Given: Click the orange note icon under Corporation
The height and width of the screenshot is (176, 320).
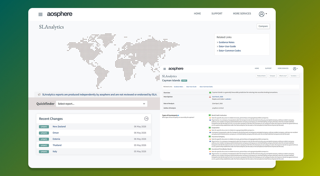Looking at the screenshot, I should click(210, 130).
